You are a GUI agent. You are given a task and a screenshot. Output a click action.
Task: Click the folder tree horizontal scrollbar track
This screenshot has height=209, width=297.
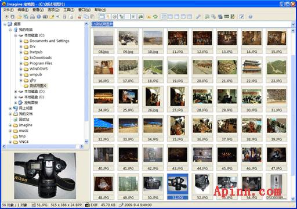coord(42,146)
